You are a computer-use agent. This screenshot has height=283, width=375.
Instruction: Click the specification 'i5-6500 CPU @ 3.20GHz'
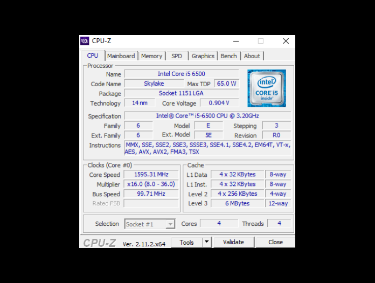207,116
